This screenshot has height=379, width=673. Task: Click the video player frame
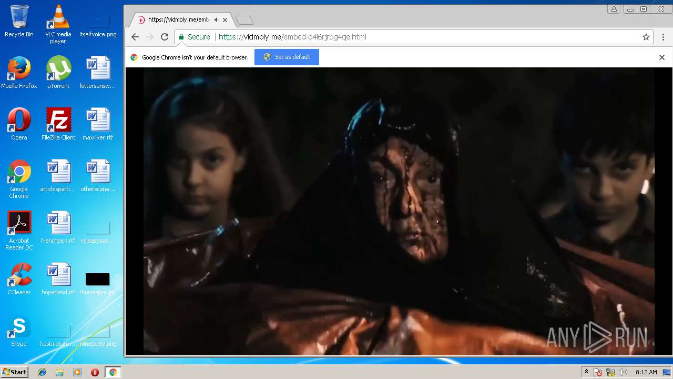(399, 212)
